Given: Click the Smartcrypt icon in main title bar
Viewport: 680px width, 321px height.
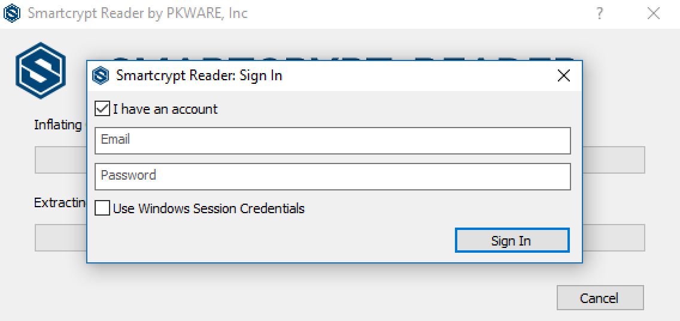Looking at the screenshot, I should coord(11,13).
